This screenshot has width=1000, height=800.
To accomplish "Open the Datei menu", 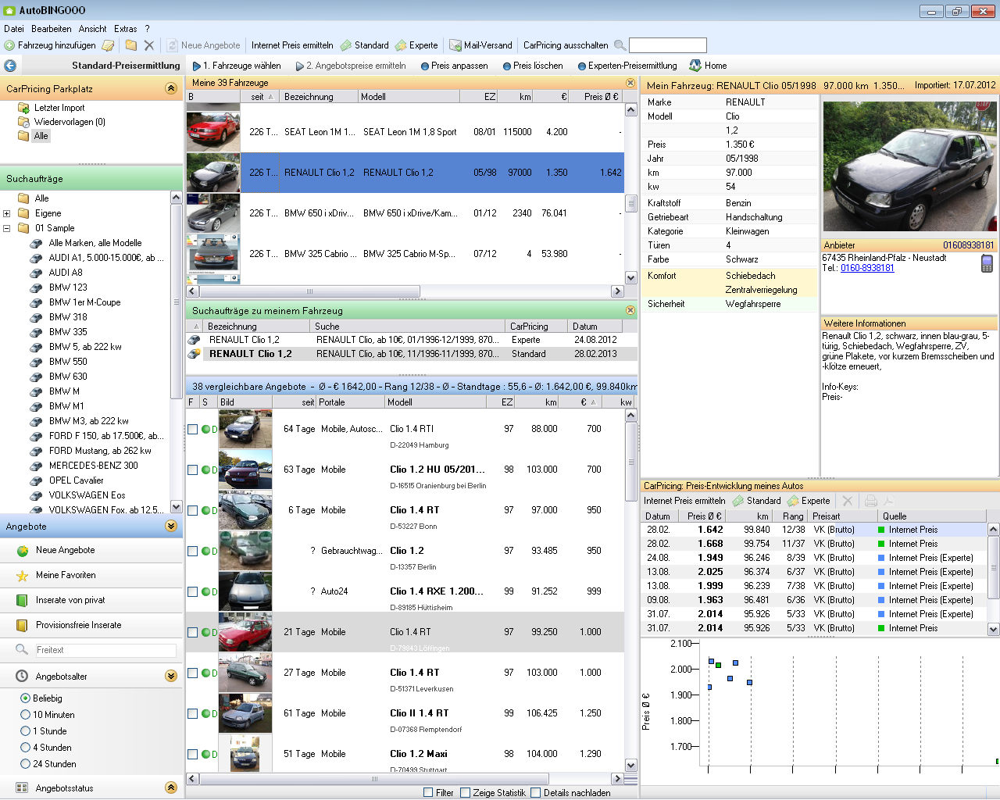I will pos(14,29).
